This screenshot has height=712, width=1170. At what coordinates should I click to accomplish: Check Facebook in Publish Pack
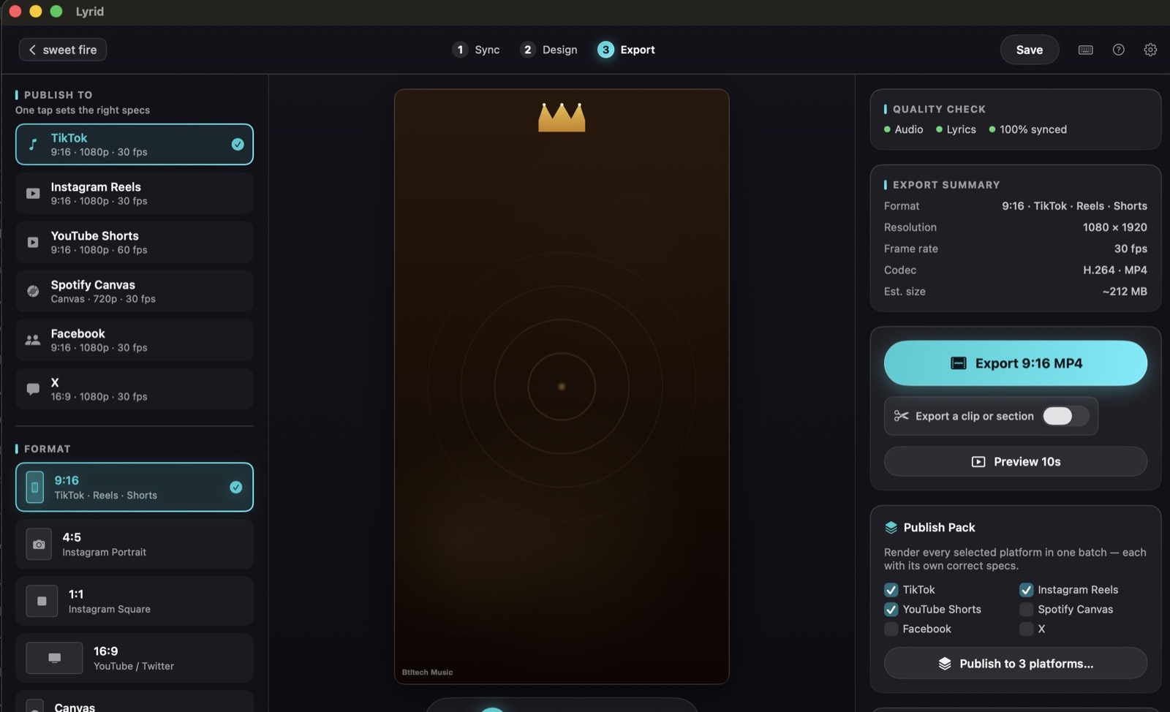(891, 629)
